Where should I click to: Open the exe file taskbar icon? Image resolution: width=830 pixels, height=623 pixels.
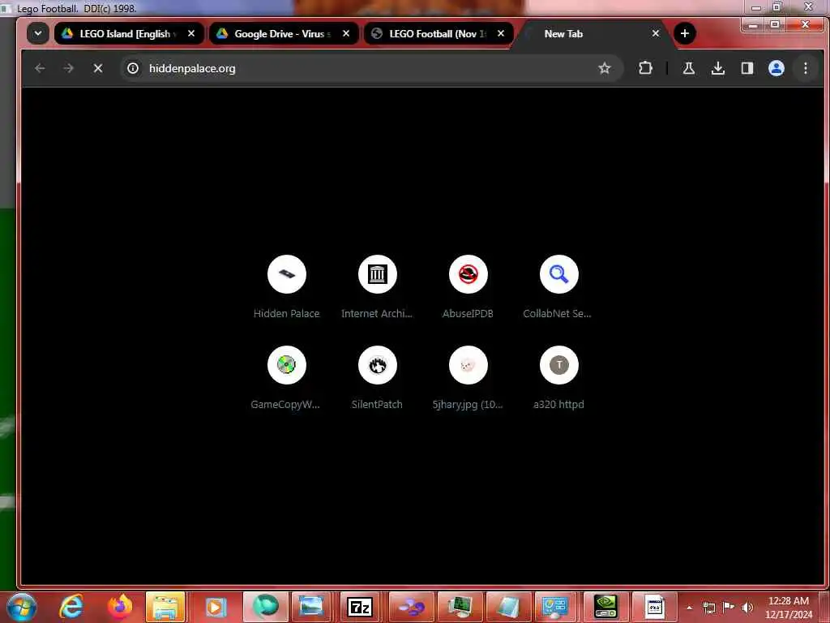655,607
